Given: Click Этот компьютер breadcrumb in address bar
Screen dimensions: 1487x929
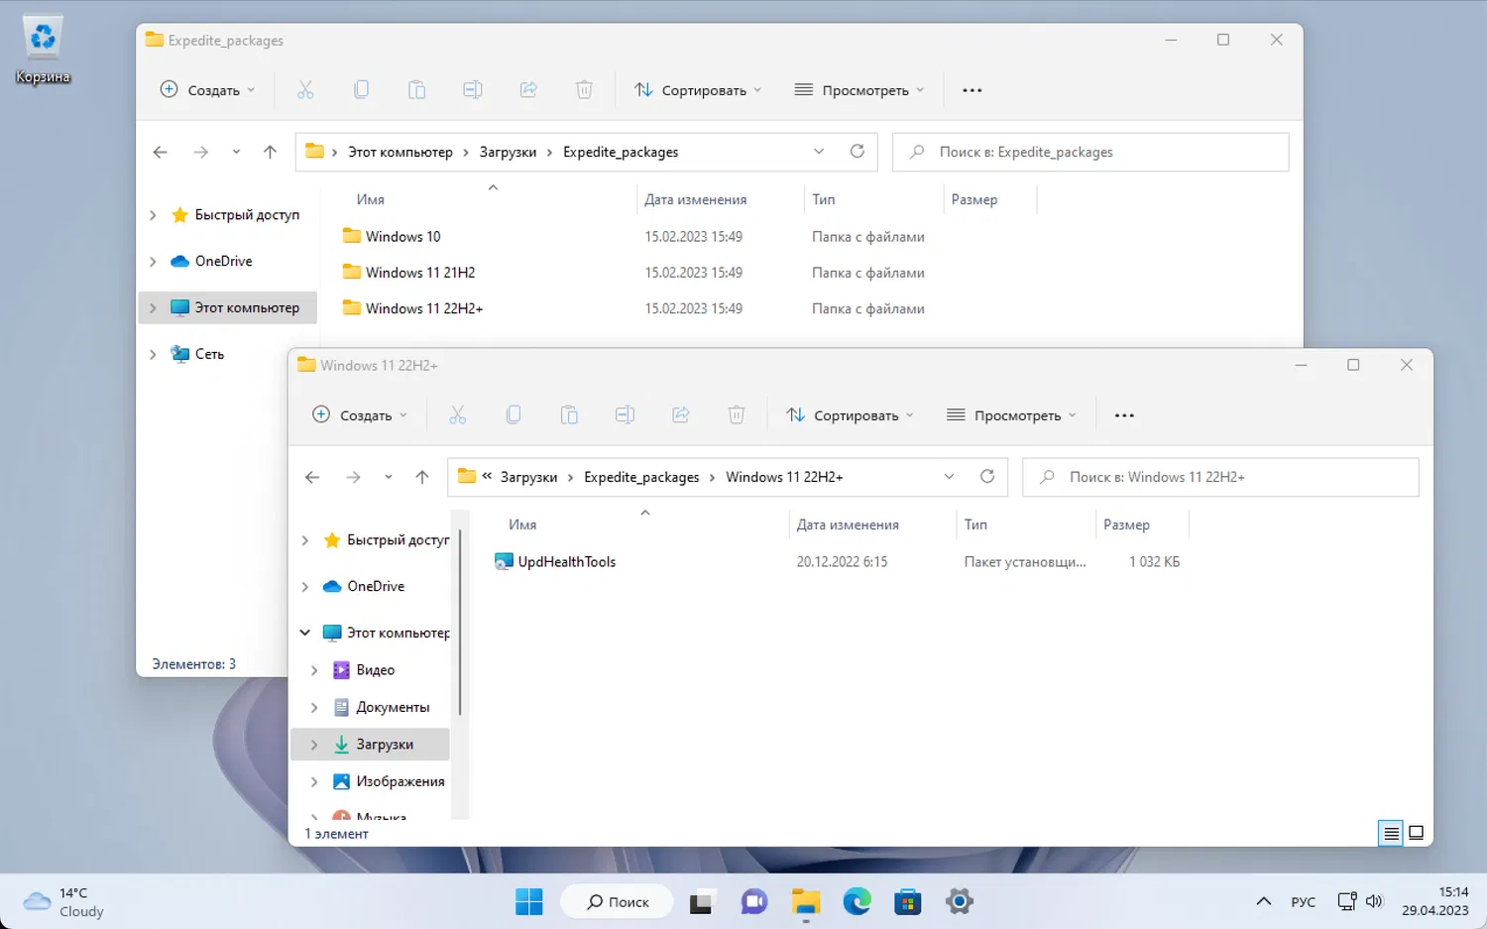Looking at the screenshot, I should 400,152.
